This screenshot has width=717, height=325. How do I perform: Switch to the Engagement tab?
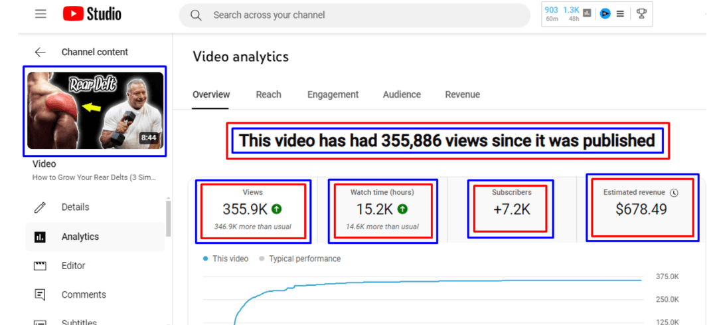coord(333,94)
